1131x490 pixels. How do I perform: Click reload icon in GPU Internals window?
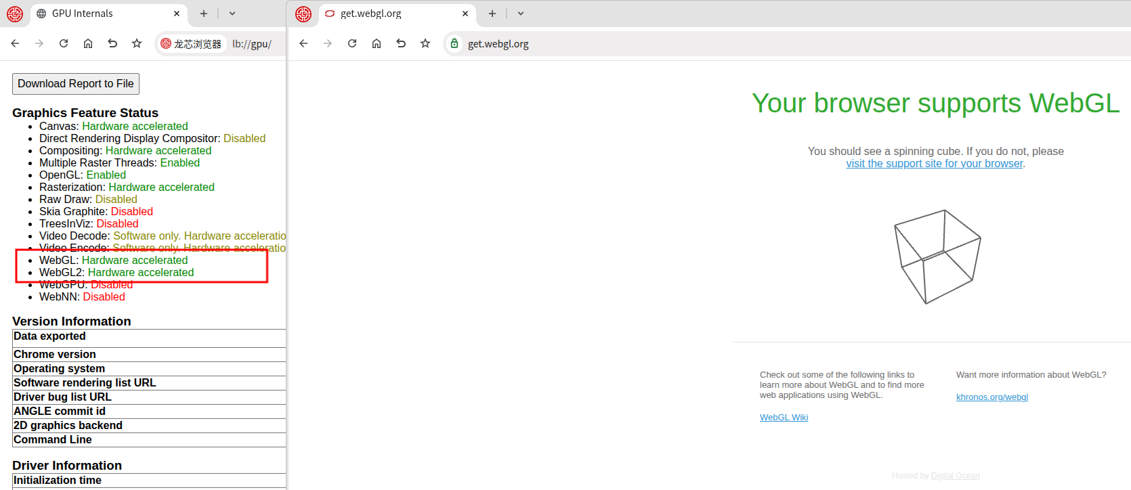pyautogui.click(x=64, y=43)
